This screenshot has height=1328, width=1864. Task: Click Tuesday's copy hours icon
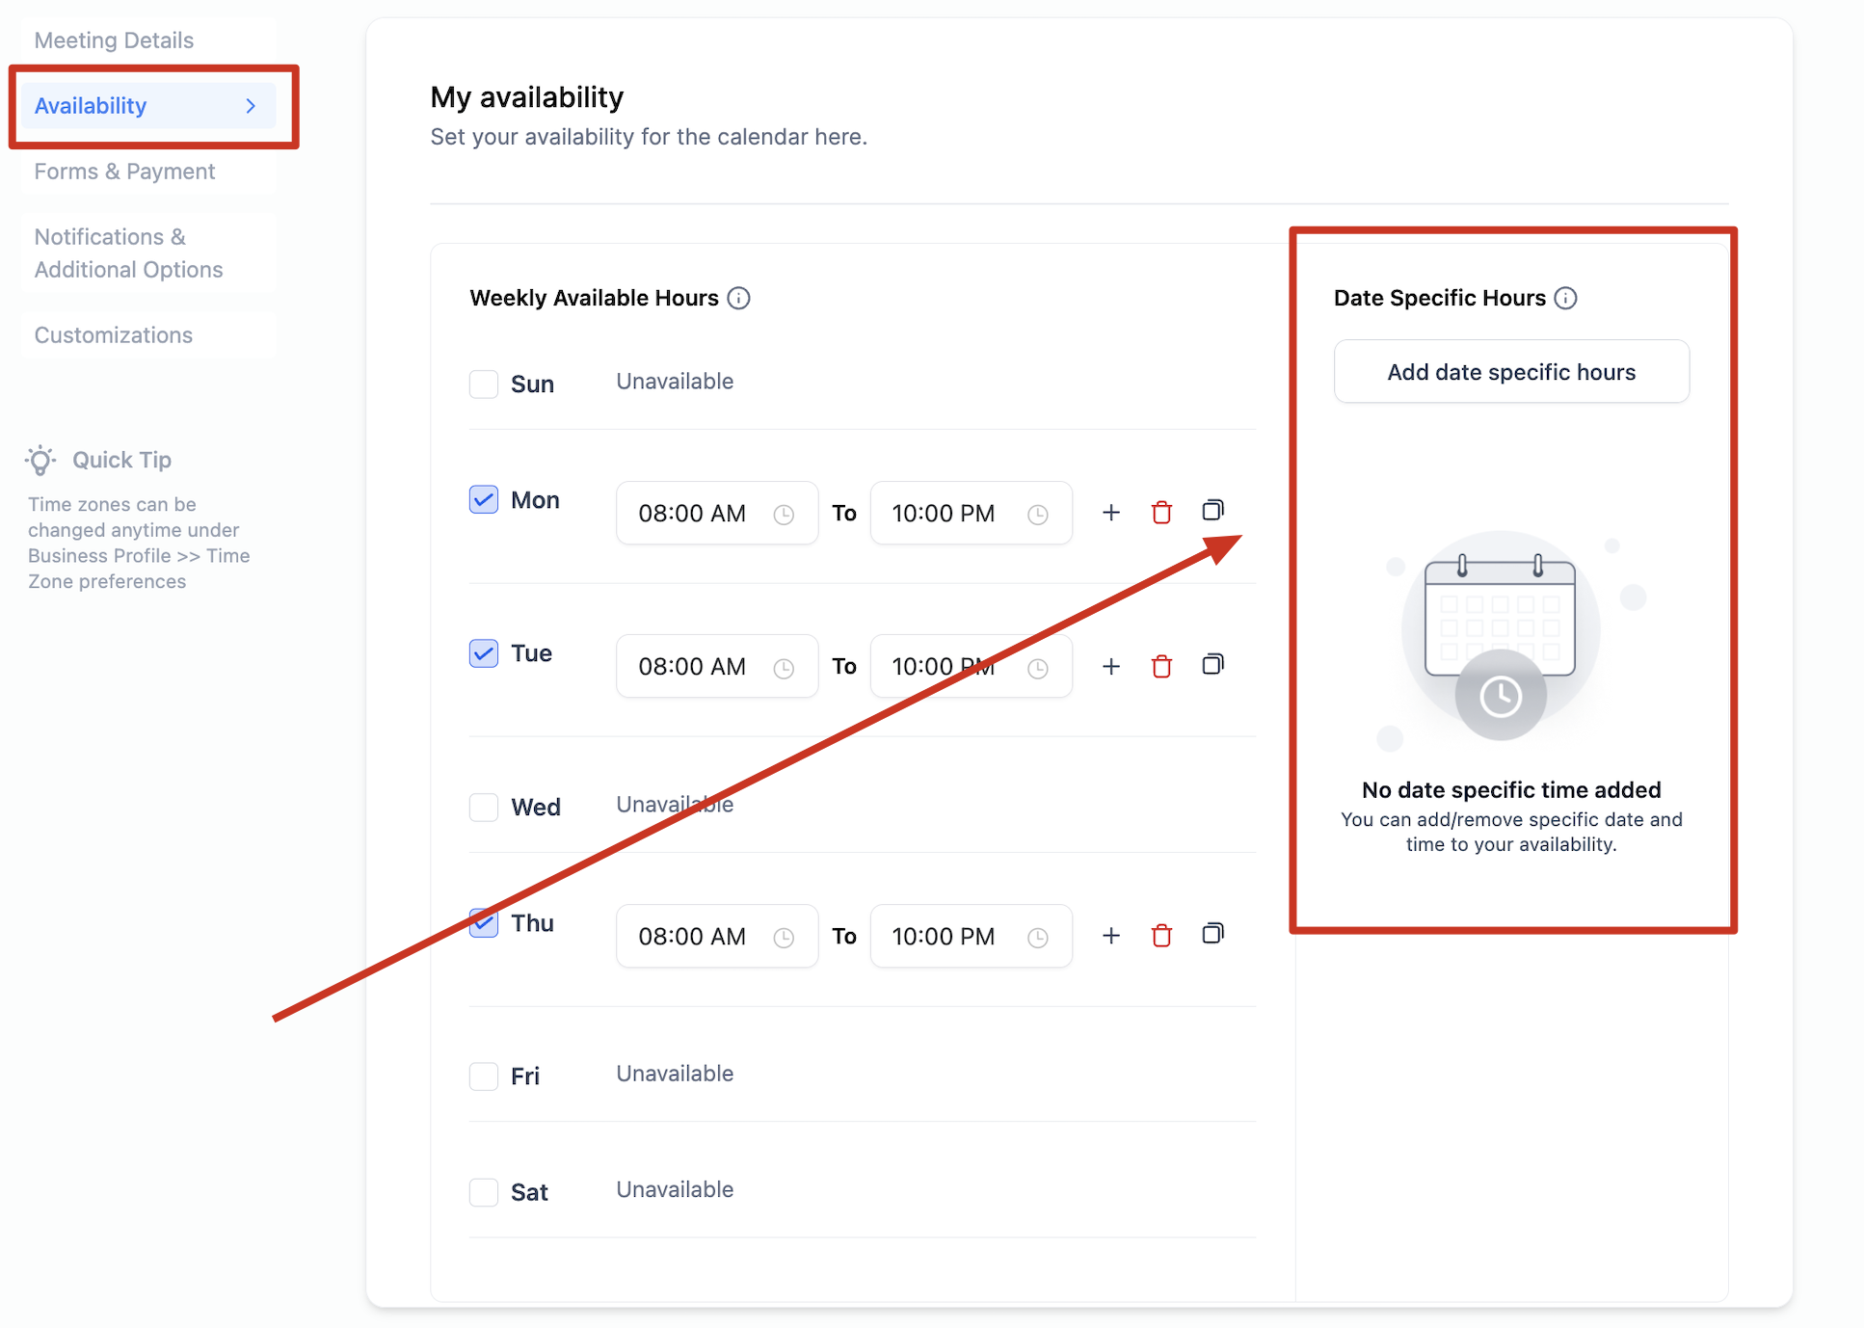(1212, 665)
